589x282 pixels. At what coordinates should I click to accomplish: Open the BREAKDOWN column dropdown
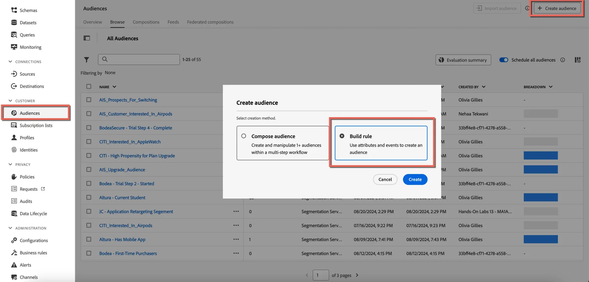click(x=550, y=87)
